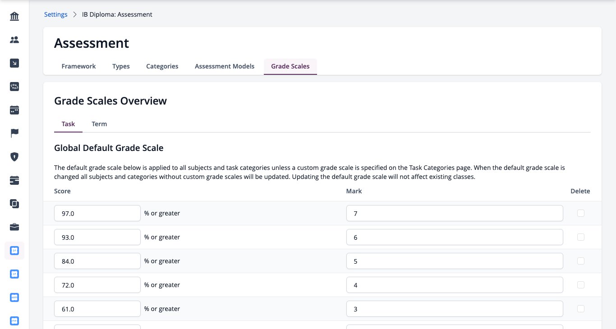Click the mark field containing 6

coord(455,237)
